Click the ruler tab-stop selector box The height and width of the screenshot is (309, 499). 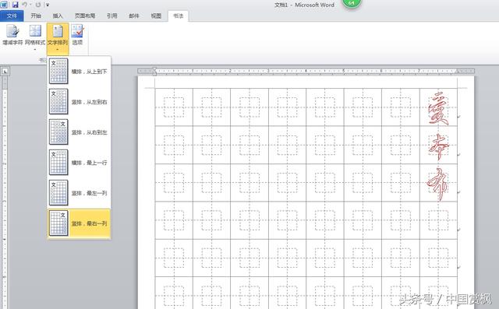click(x=5, y=72)
